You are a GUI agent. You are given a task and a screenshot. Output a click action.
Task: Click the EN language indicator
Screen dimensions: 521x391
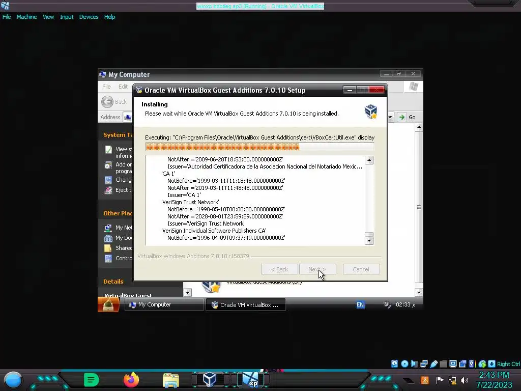tap(360, 304)
